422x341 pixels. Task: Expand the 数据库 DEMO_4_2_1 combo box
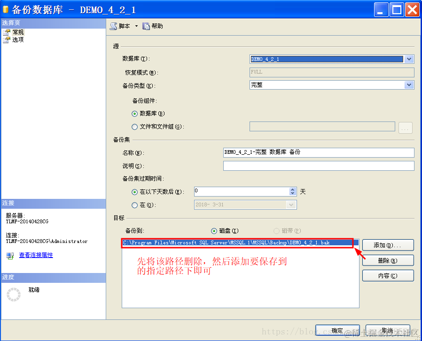[409, 59]
